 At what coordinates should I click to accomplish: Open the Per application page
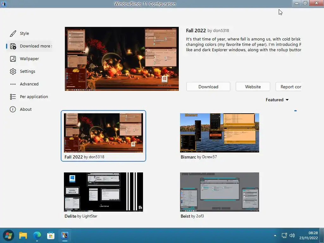[29, 97]
